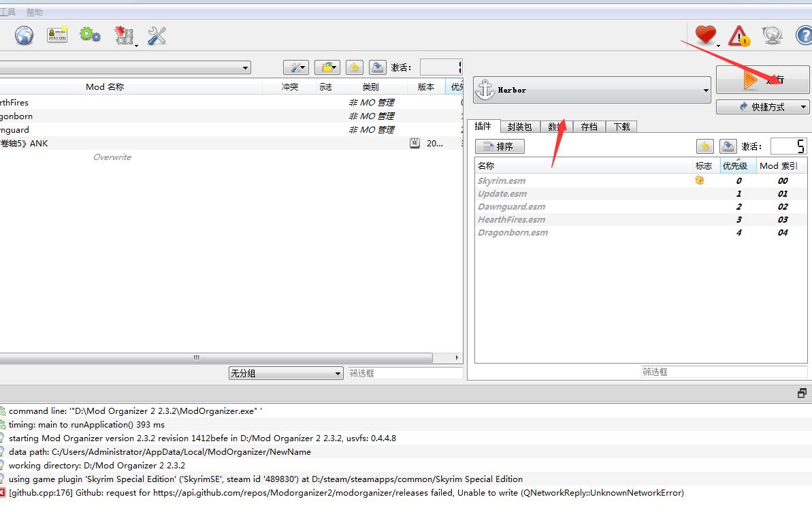
Task: Switch to the 存档 tab
Action: tap(589, 127)
